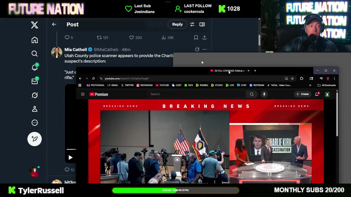Image resolution: width=351 pixels, height=197 pixels.
Task: Open X notifications bell
Action: [x=35, y=67]
